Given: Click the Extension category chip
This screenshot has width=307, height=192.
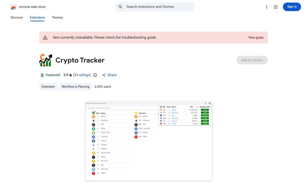Looking at the screenshot, I should click(48, 87).
